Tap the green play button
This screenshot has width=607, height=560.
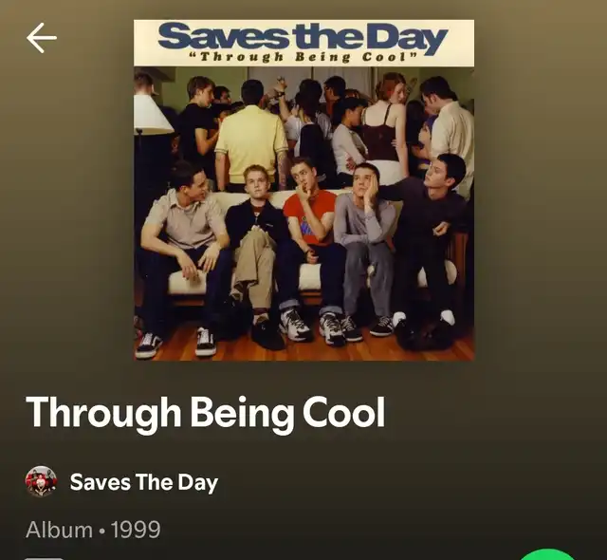[x=549, y=554]
